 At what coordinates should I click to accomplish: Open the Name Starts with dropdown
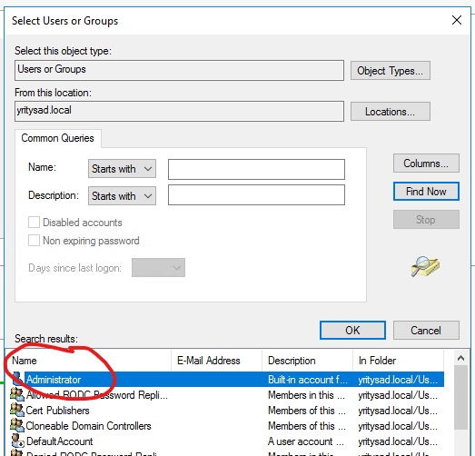(122, 169)
